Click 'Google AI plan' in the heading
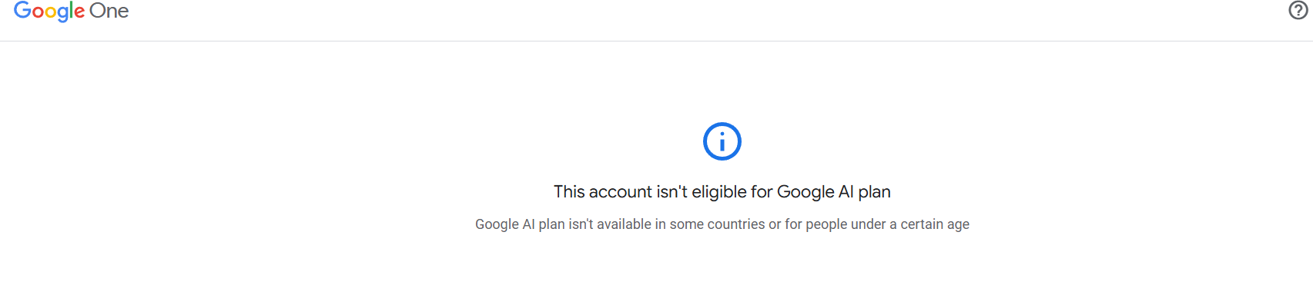The image size is (1313, 305). pyautogui.click(x=834, y=192)
